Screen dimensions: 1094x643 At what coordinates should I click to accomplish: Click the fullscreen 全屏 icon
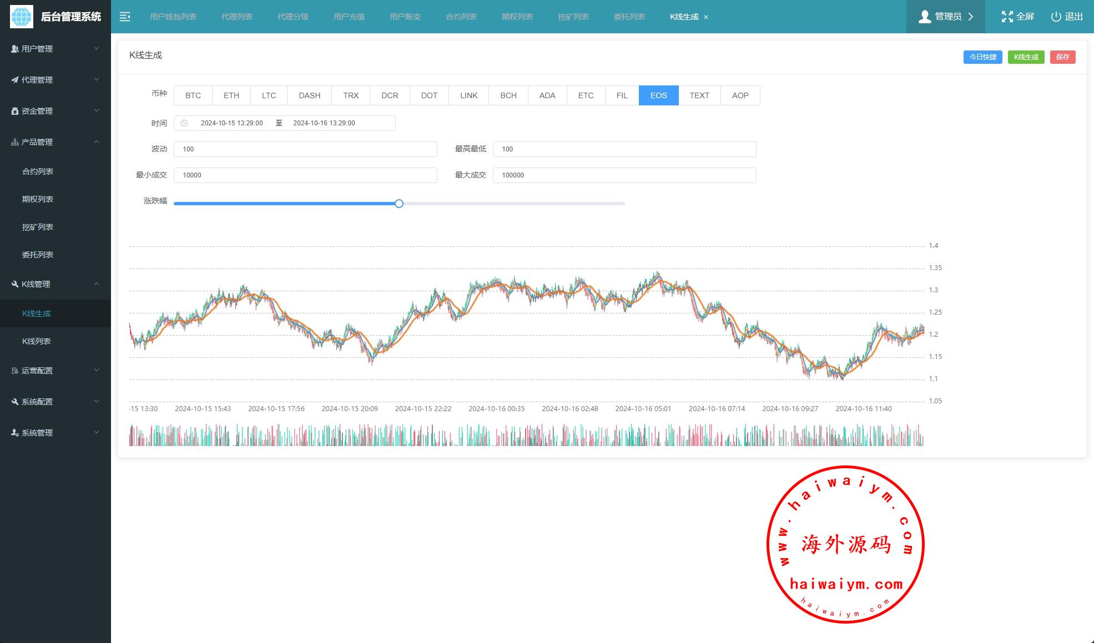[1007, 17]
